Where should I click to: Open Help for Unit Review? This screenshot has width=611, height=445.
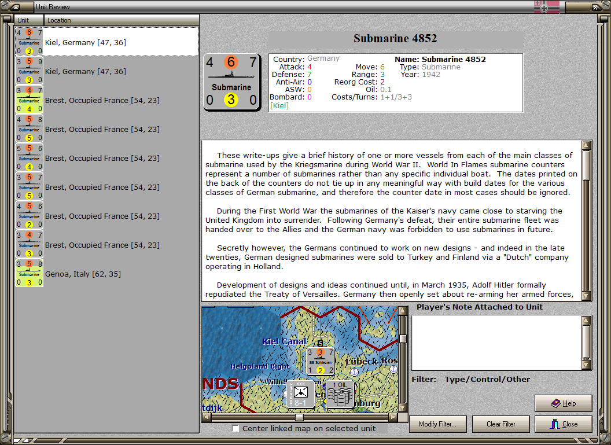coord(564,403)
